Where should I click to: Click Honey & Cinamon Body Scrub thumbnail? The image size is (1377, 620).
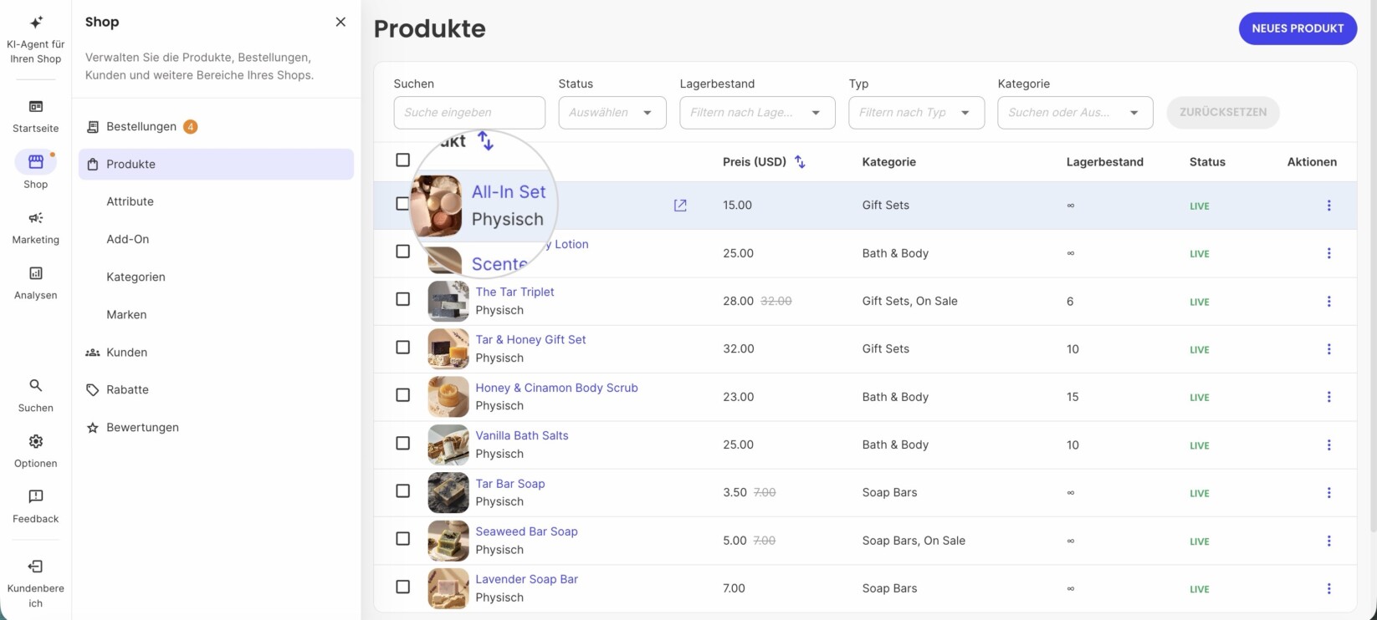[x=448, y=397]
